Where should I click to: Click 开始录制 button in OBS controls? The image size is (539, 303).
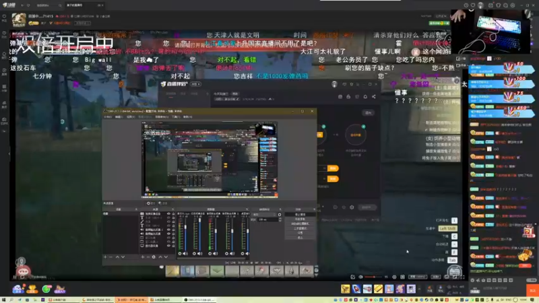coord(300,220)
